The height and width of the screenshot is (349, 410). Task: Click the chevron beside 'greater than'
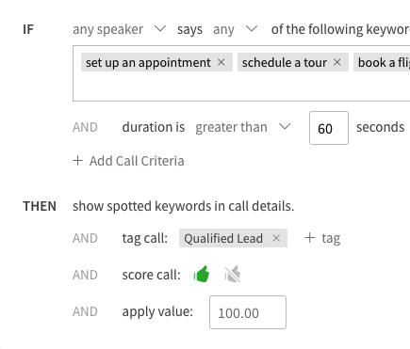pos(285,127)
